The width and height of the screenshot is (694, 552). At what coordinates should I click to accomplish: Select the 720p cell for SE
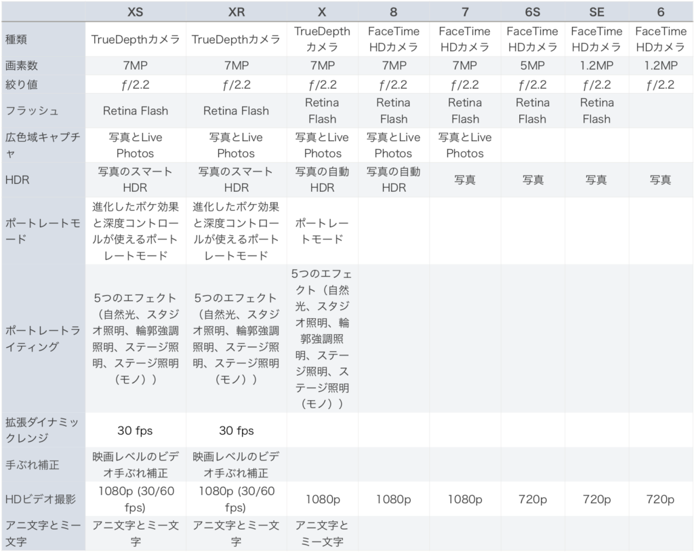tap(596, 499)
